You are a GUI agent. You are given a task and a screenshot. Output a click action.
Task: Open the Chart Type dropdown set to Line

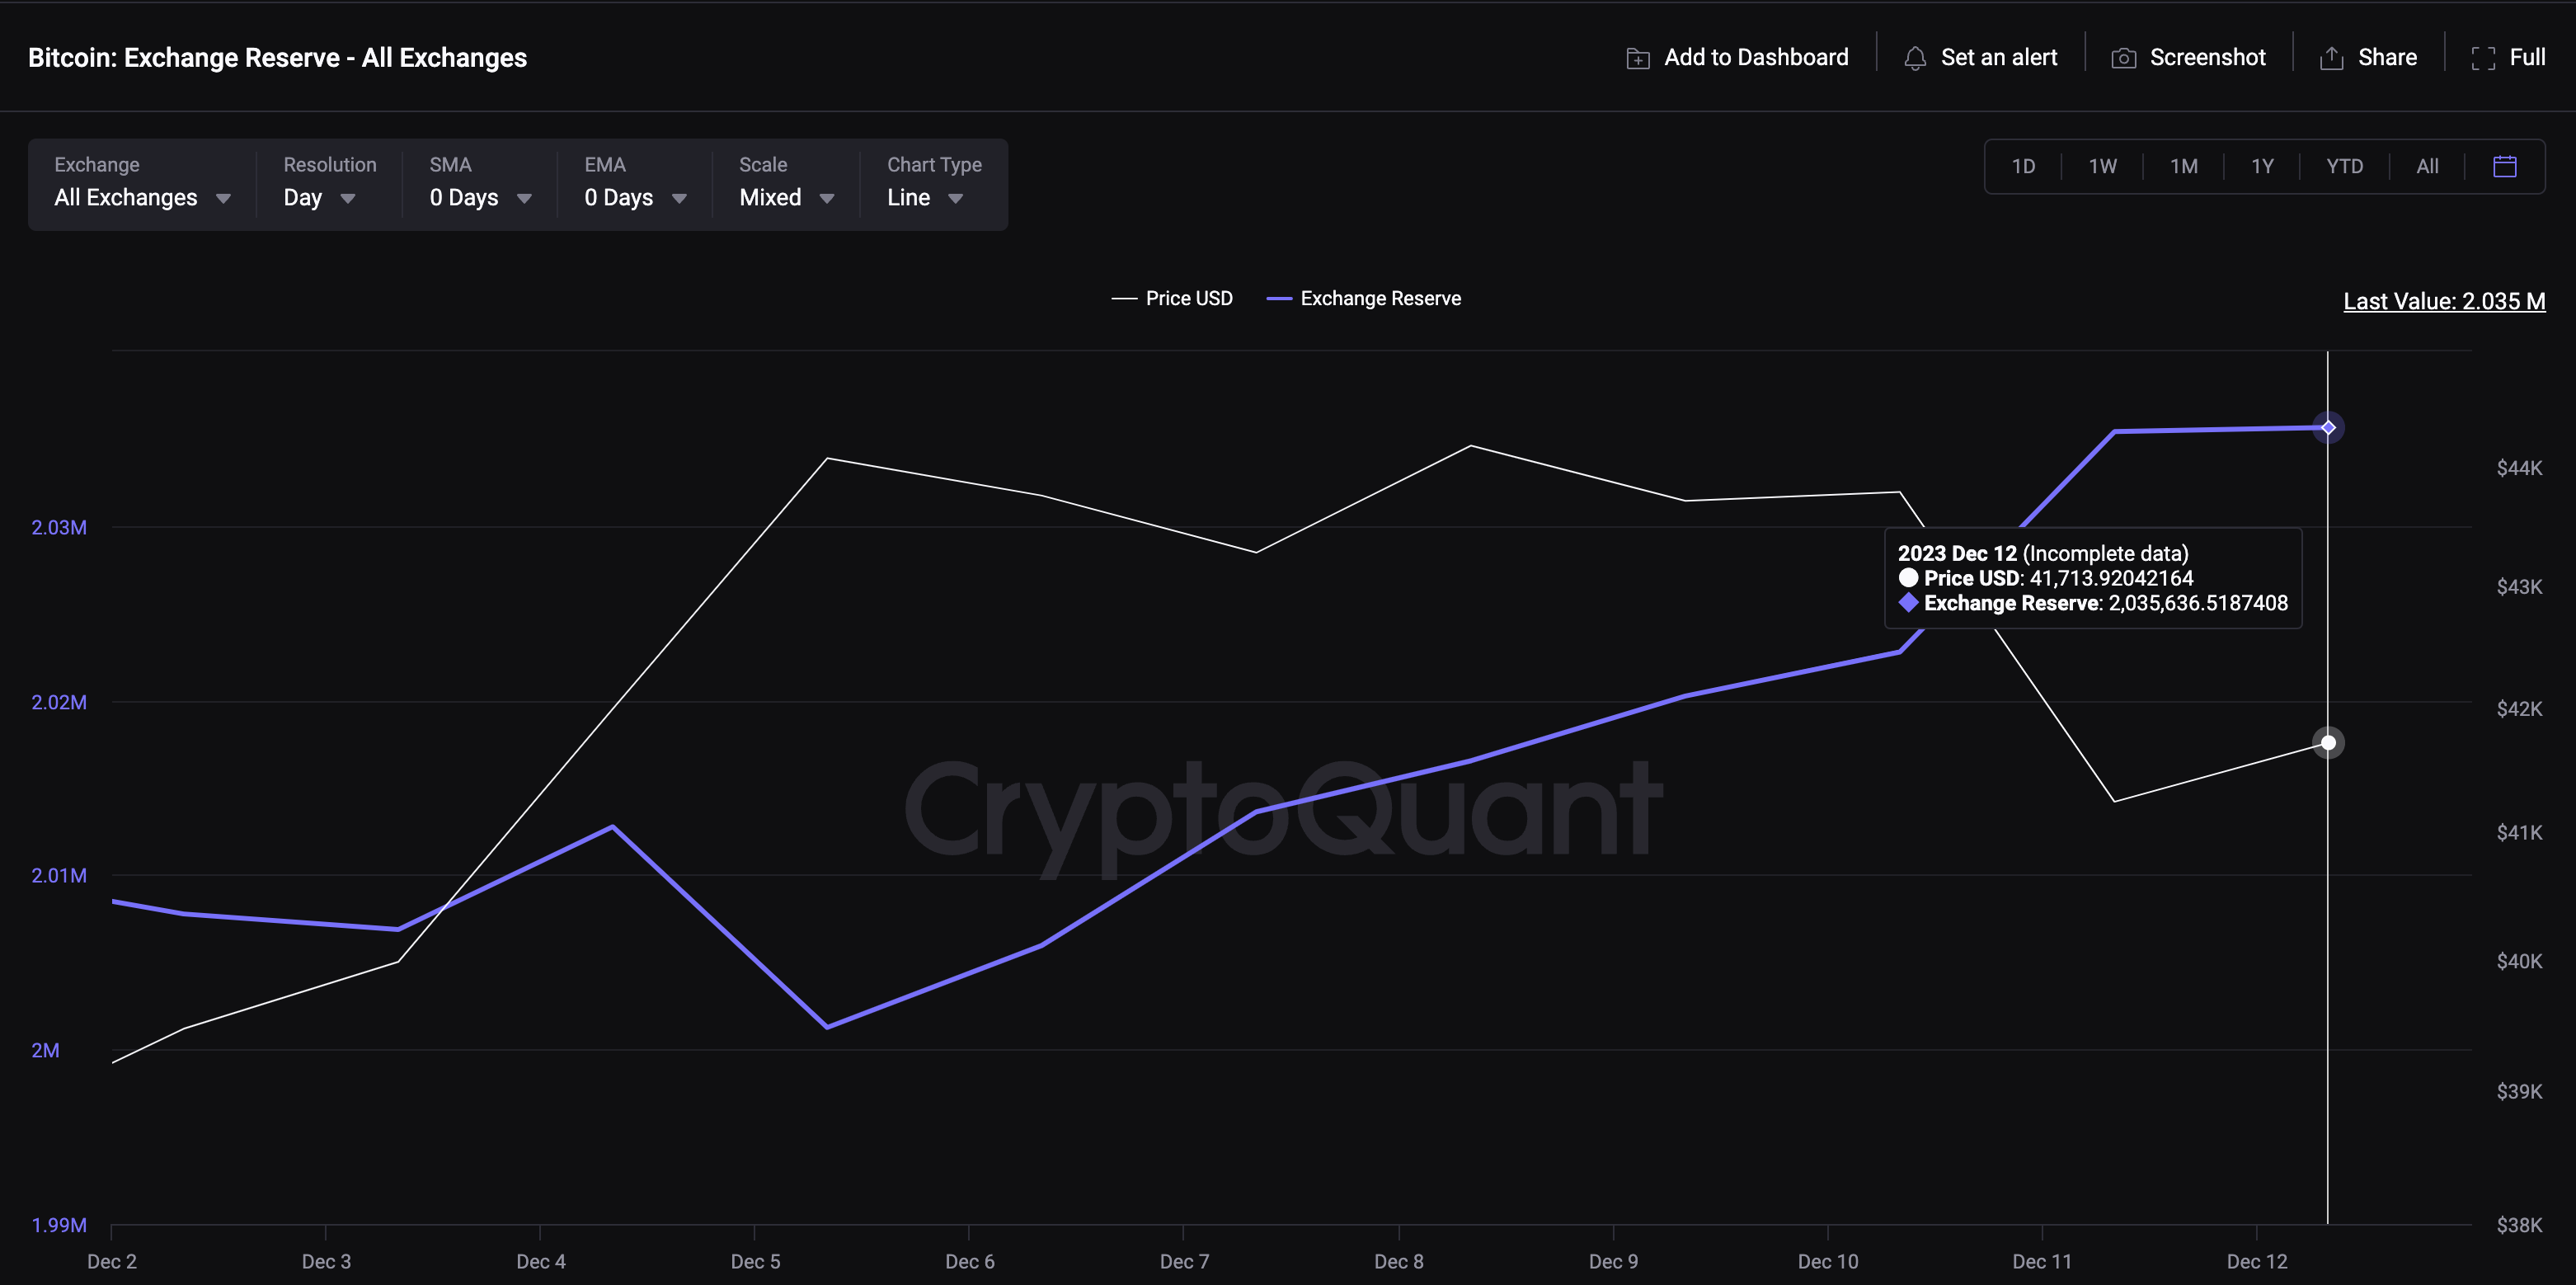[923, 197]
